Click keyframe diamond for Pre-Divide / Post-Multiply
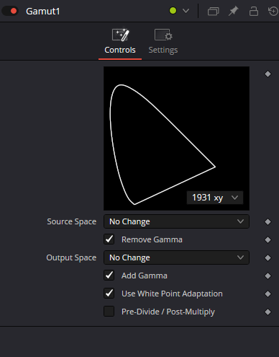Screen dimensions: 279x357 click(267, 312)
